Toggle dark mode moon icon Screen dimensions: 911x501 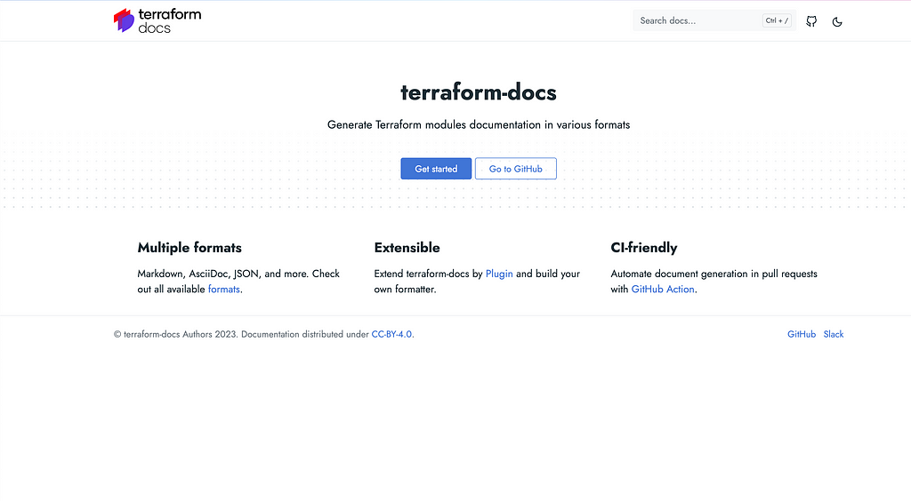[x=836, y=22]
